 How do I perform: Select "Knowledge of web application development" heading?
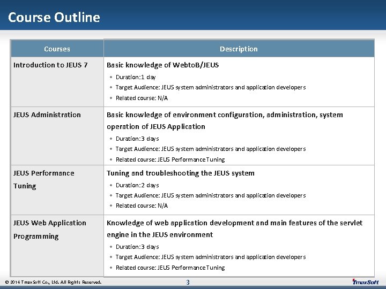coord(235,229)
